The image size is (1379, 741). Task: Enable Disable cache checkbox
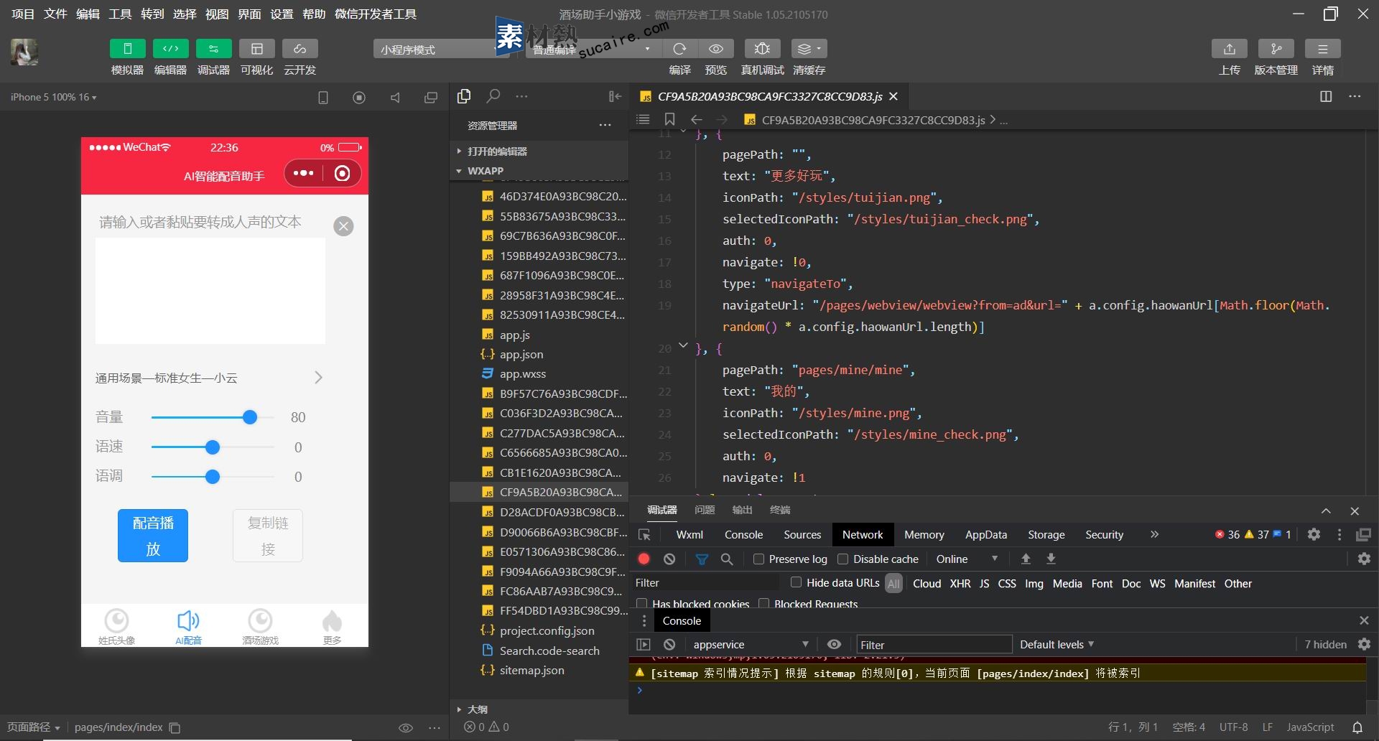click(x=843, y=559)
